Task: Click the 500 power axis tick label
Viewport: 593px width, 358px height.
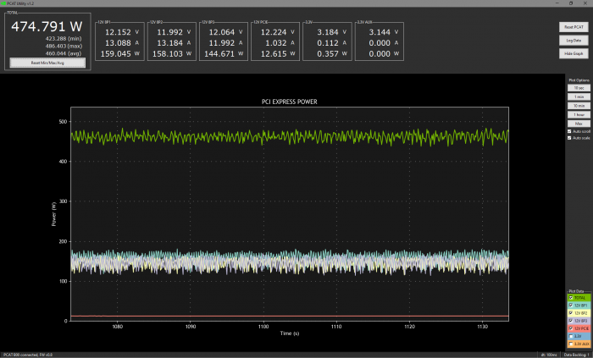Action: [63, 122]
